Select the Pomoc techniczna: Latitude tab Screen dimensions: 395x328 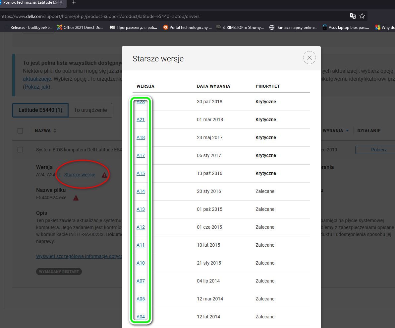[30, 2]
